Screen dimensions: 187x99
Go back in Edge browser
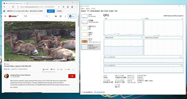pos(4,7)
